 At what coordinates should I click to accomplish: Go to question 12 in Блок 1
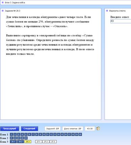tap(51, 135)
